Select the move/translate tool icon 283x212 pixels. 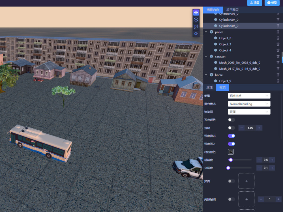(x=196, y=12)
